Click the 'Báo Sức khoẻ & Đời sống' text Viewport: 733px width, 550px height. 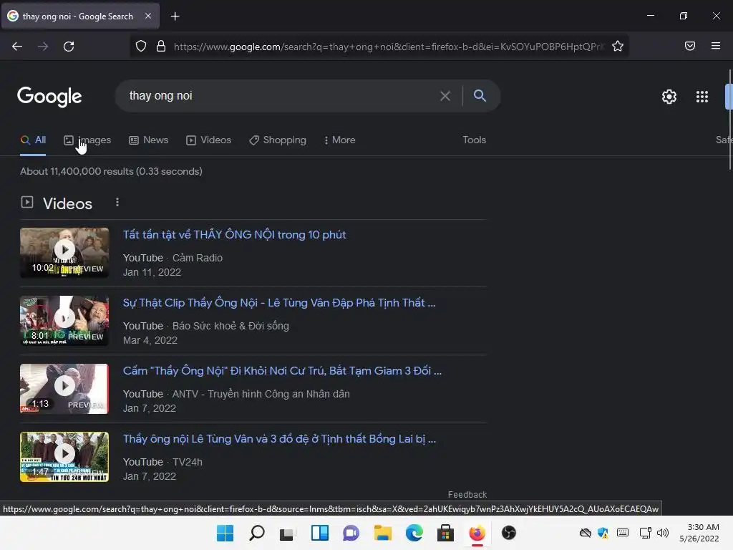230,326
